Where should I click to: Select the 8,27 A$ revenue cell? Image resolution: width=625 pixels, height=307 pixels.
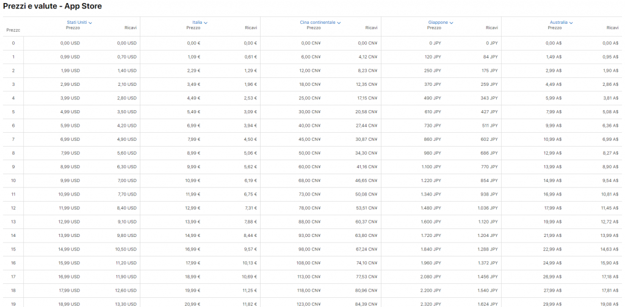point(610,153)
